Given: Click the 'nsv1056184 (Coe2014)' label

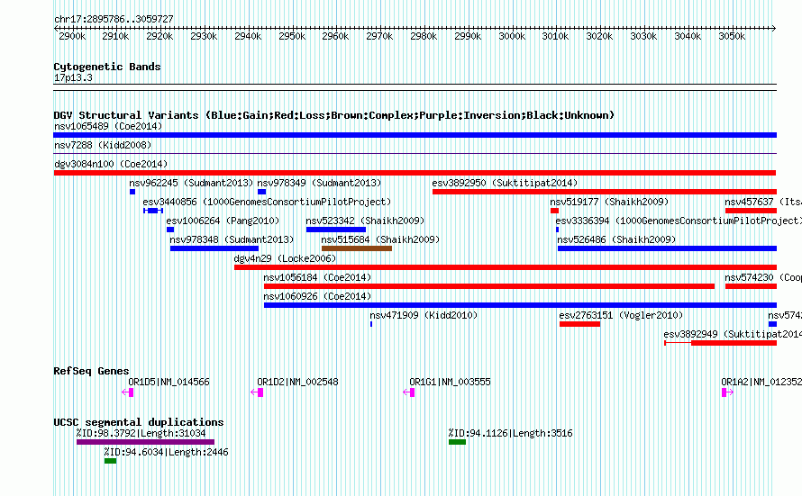Looking at the screenshot, I should tap(317, 277).
